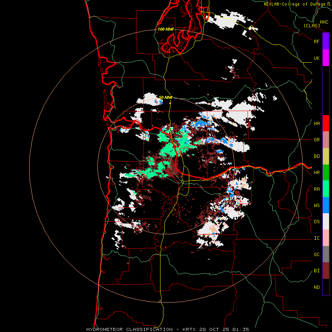332x332 pixels.
Task: Click the brown BI legend swatch
Action: coord(326,271)
